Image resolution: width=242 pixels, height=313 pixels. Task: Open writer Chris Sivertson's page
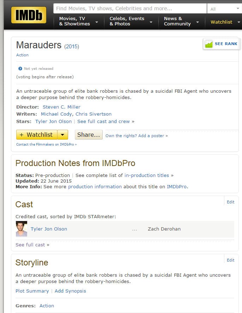pos(93,114)
